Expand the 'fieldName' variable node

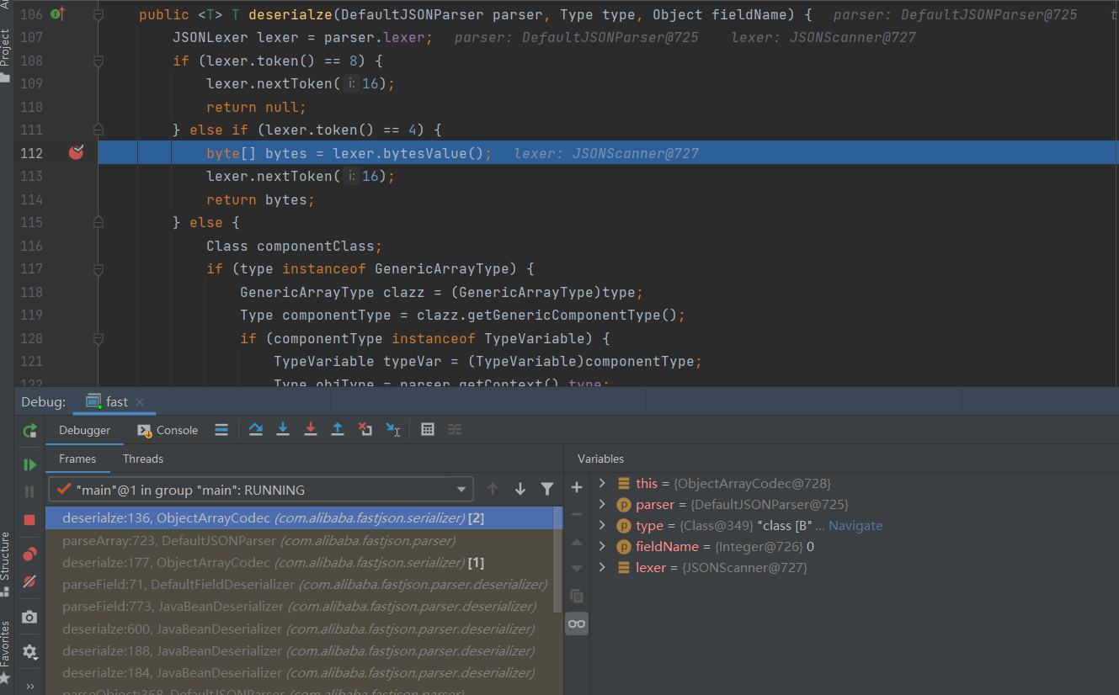click(601, 546)
